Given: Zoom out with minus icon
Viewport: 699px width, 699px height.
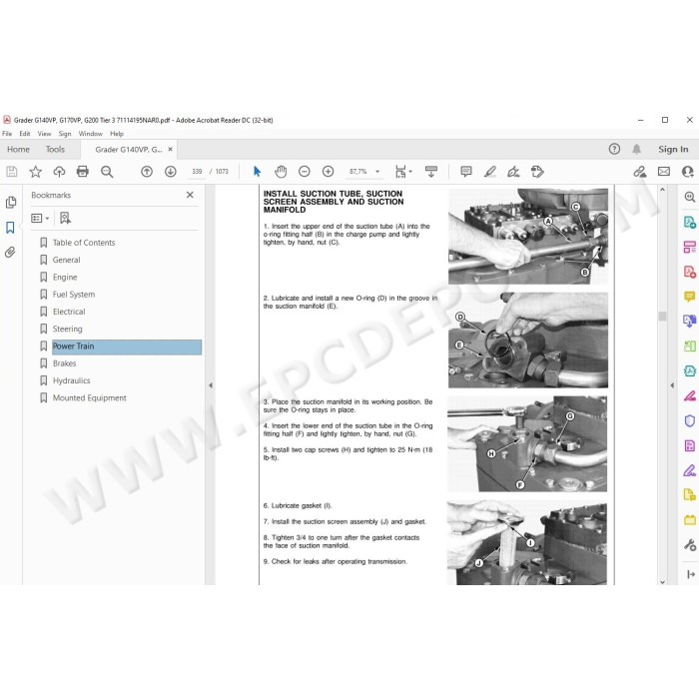Looking at the screenshot, I should pyautogui.click(x=304, y=172).
